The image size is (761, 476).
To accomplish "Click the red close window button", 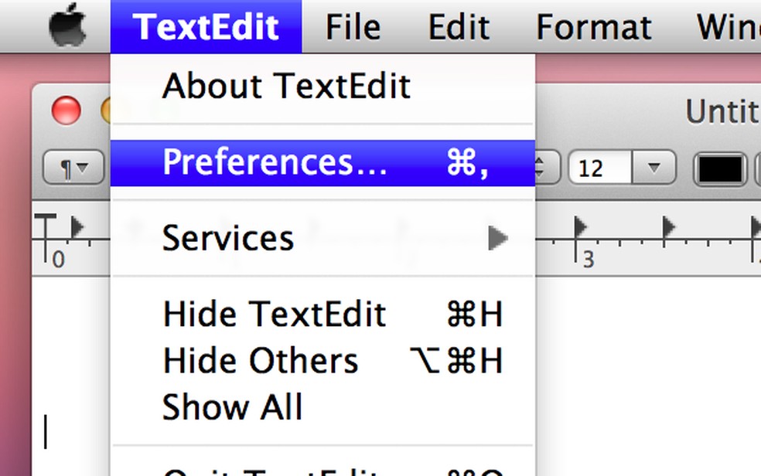I will 67,111.
